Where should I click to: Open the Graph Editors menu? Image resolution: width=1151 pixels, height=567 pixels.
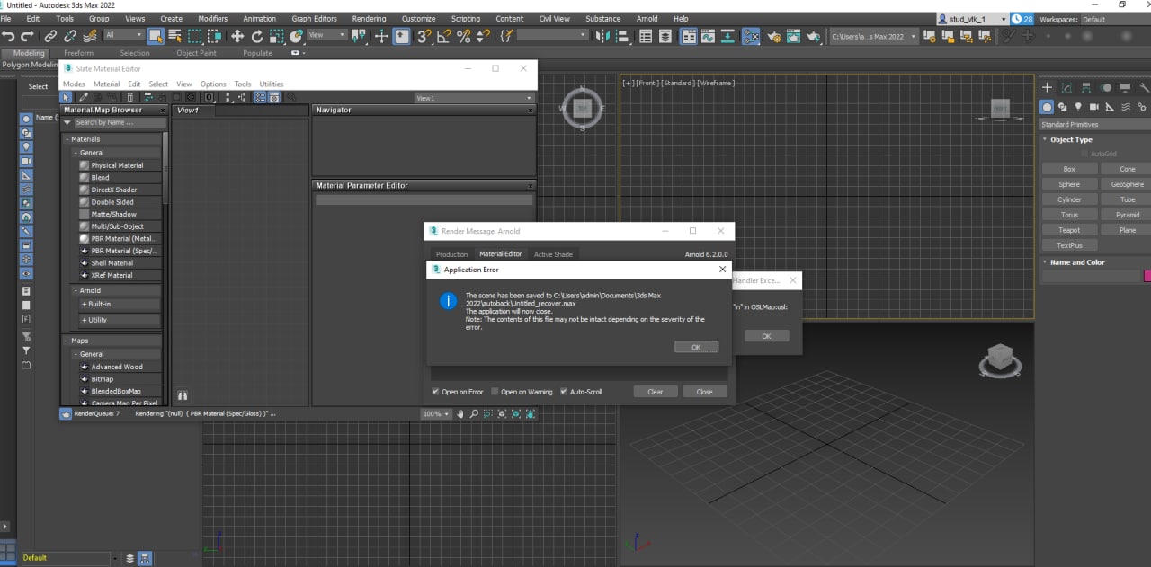tap(314, 18)
